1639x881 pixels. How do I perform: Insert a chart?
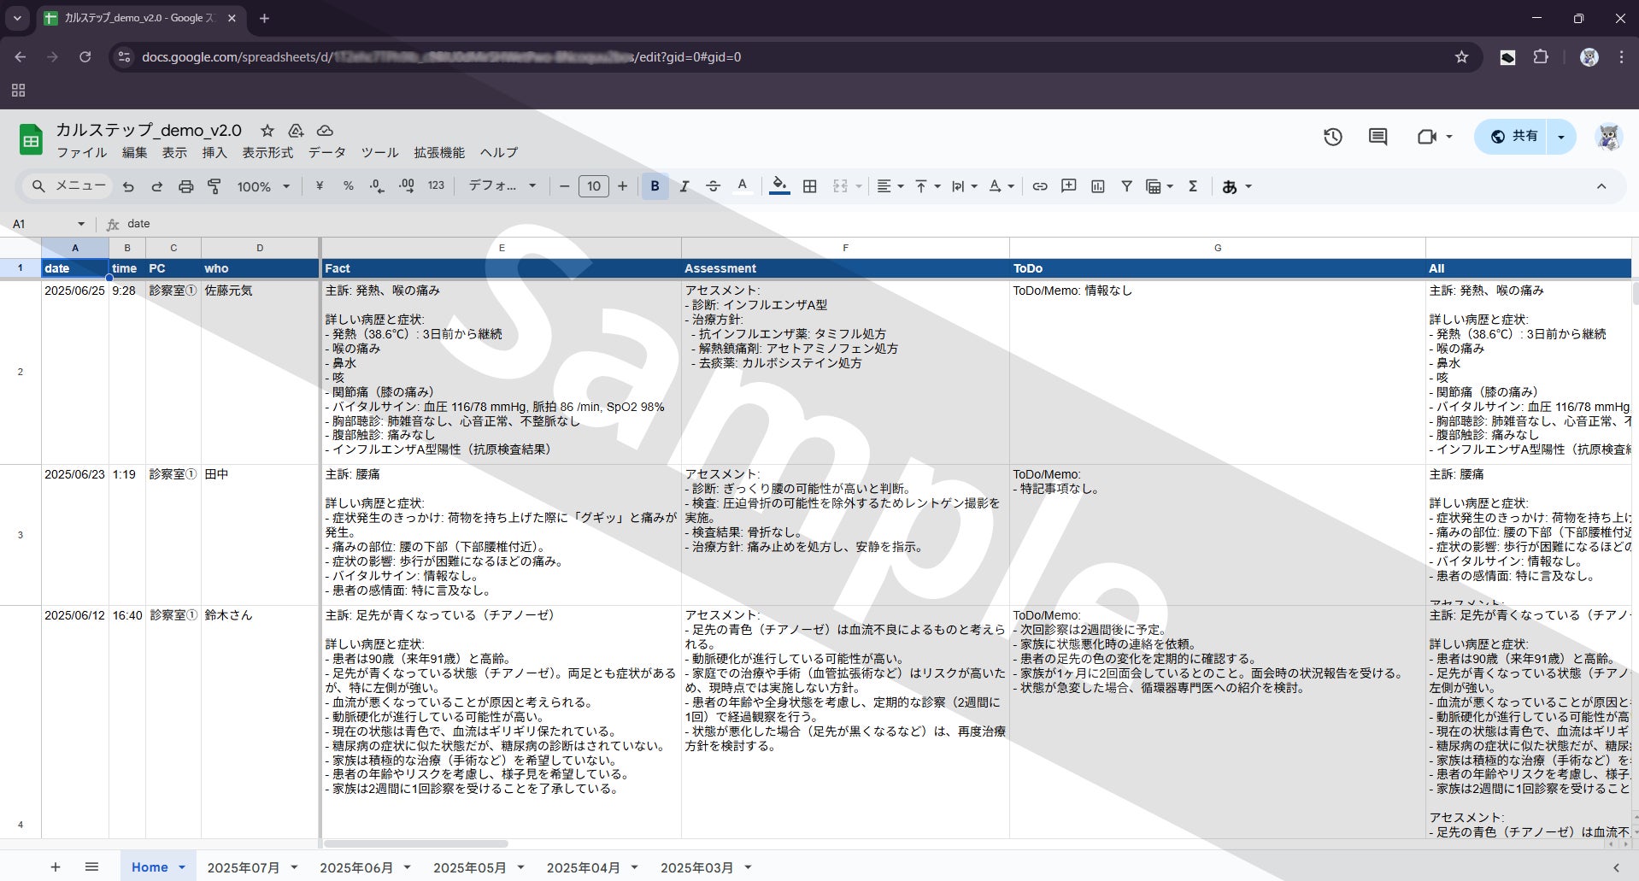coord(1098,186)
